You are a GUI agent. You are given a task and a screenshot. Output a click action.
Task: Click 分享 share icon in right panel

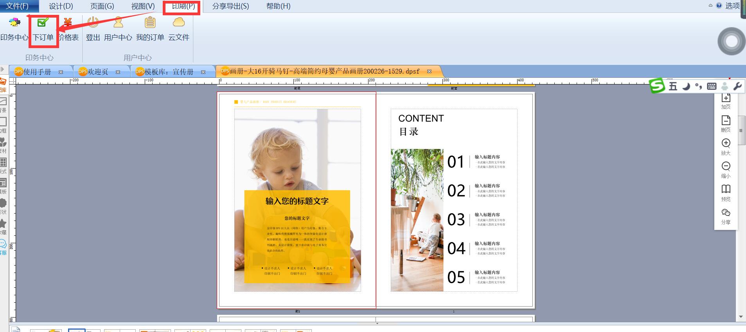pyautogui.click(x=726, y=216)
